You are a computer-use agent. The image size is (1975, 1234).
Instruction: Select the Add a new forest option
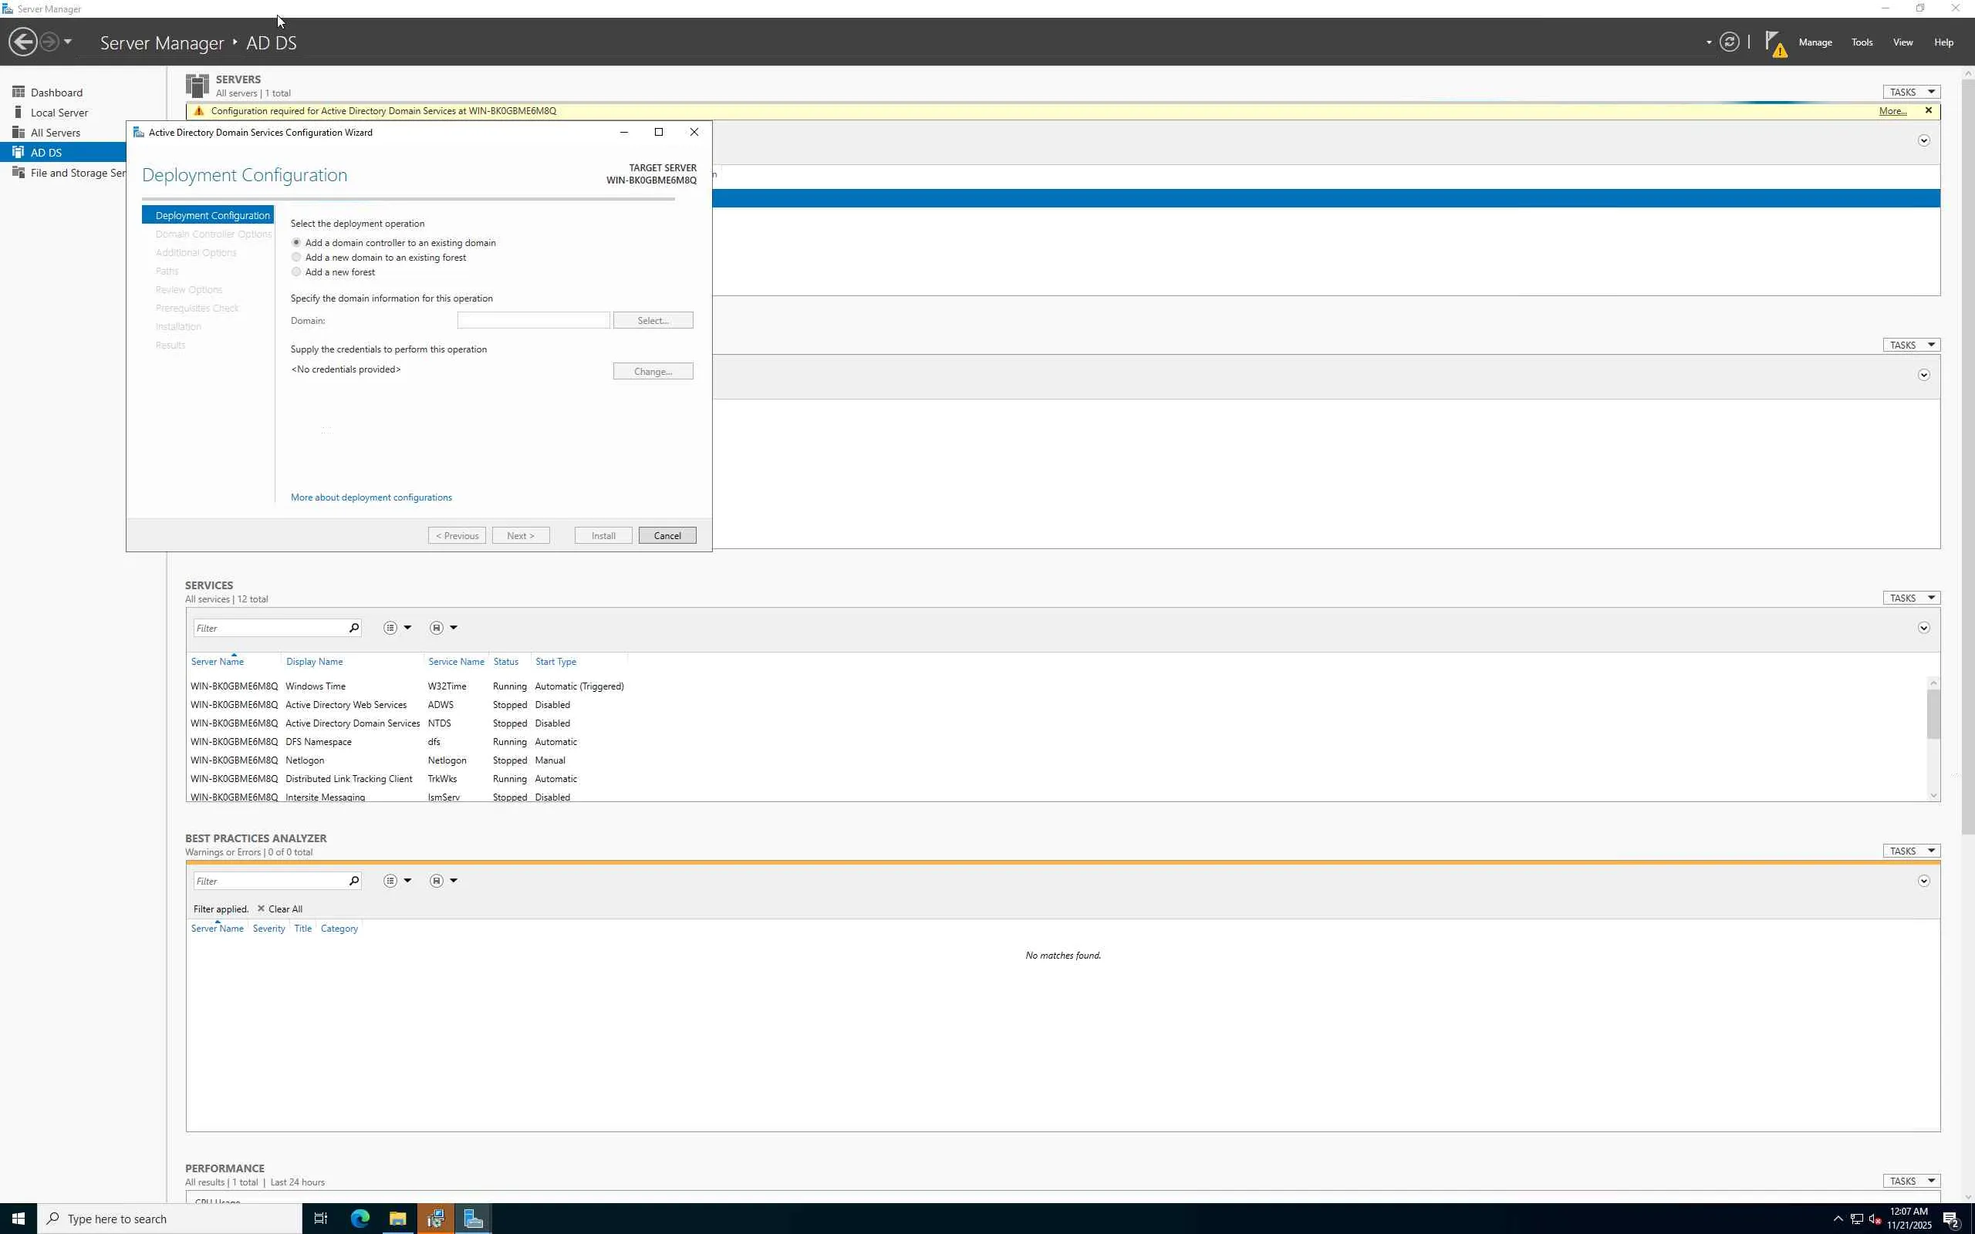[296, 271]
